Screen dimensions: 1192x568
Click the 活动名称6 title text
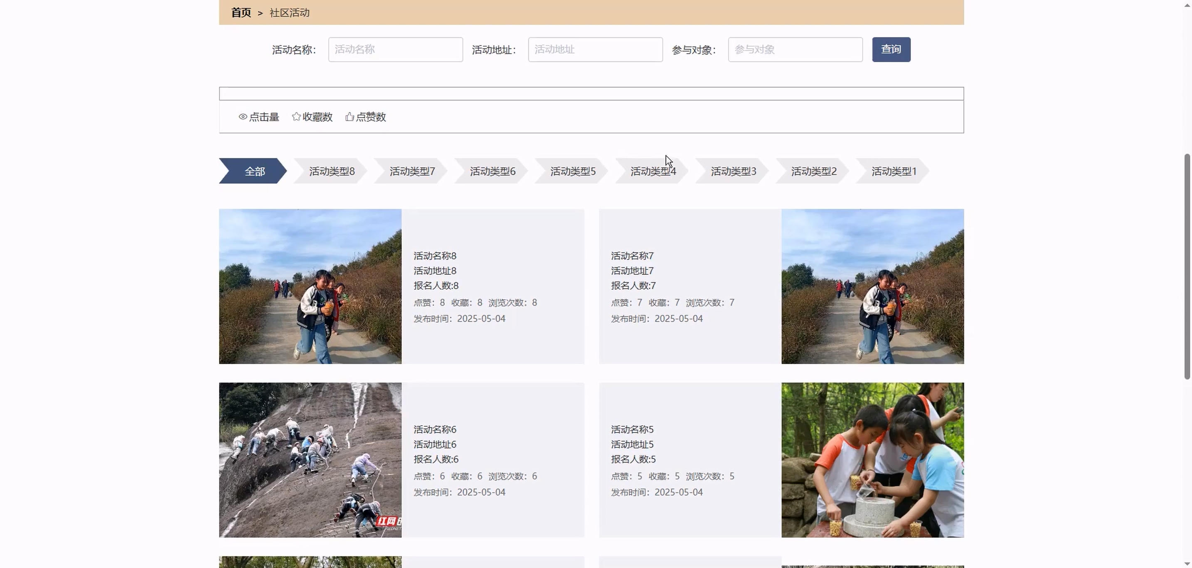click(434, 429)
